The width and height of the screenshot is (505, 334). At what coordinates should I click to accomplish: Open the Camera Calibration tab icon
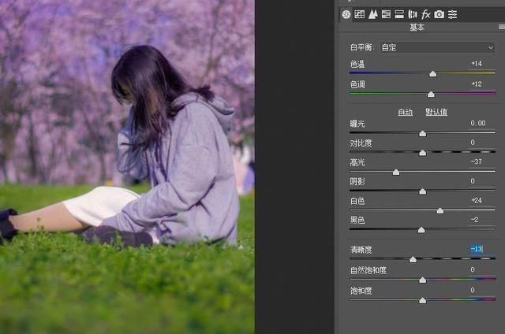pos(439,14)
